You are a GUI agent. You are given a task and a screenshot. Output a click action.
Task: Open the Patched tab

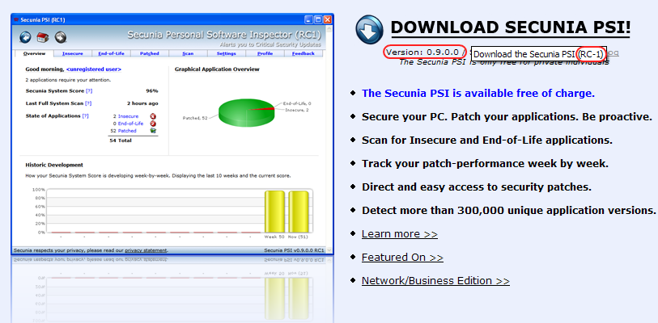[x=150, y=53]
